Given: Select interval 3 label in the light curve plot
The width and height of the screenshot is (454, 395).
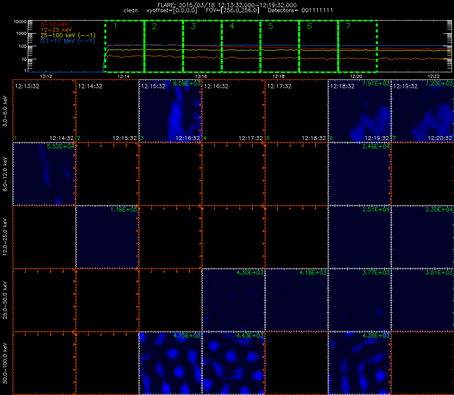Looking at the screenshot, I should click(193, 26).
